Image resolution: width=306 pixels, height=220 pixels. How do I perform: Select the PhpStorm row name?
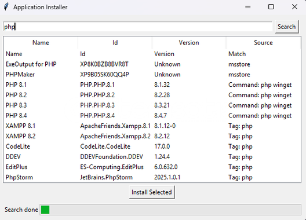point(19,177)
